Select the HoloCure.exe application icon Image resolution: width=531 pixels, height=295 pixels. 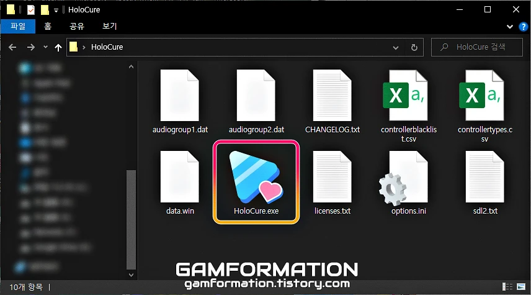[256, 176]
